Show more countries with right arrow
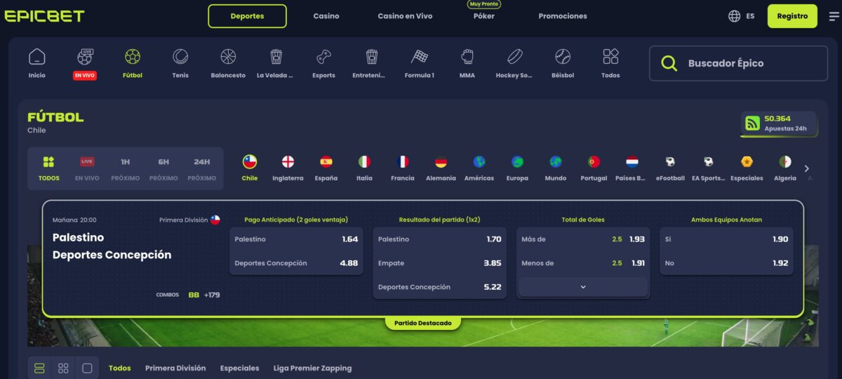The height and width of the screenshot is (379, 842). (x=806, y=168)
